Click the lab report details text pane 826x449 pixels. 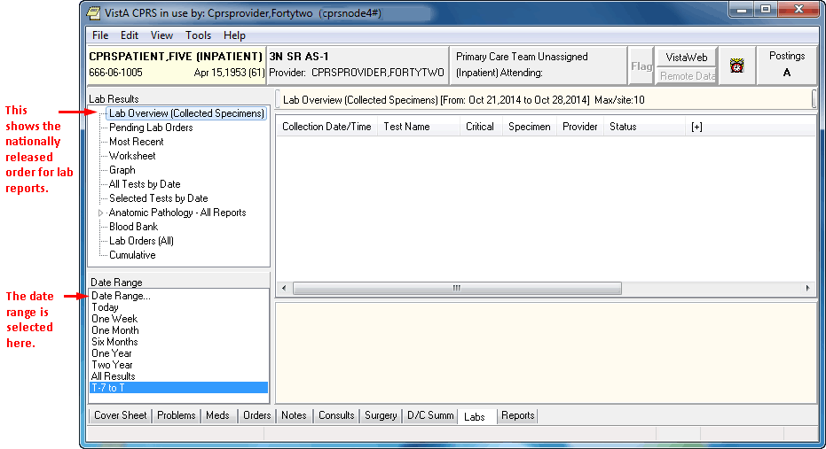tap(546, 352)
